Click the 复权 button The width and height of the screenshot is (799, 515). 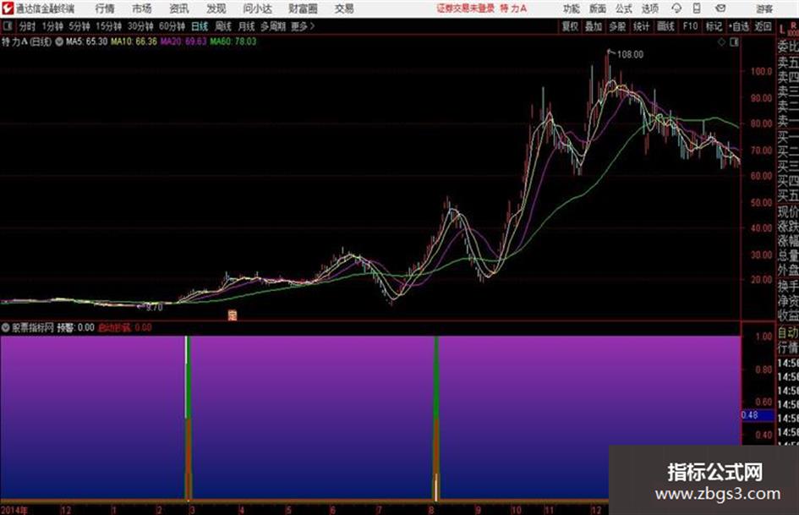coord(570,26)
